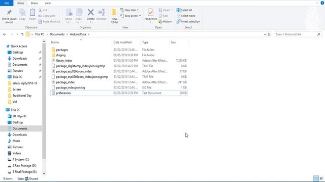Sort by the Size column header
Screen dimensions: 325x182
pos(173,42)
